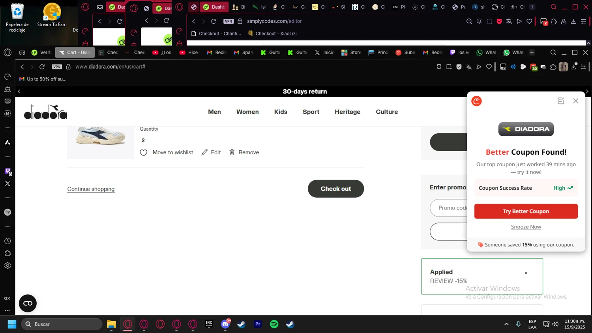Click into the Promo code field
This screenshot has width=592, height=333.
point(449,208)
